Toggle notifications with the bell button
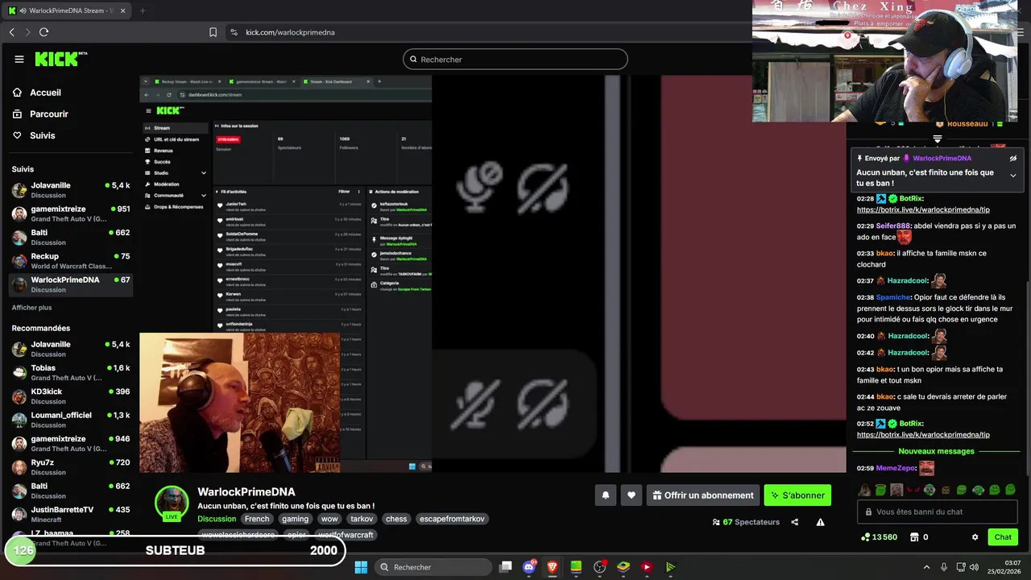The image size is (1031, 580). (606, 495)
